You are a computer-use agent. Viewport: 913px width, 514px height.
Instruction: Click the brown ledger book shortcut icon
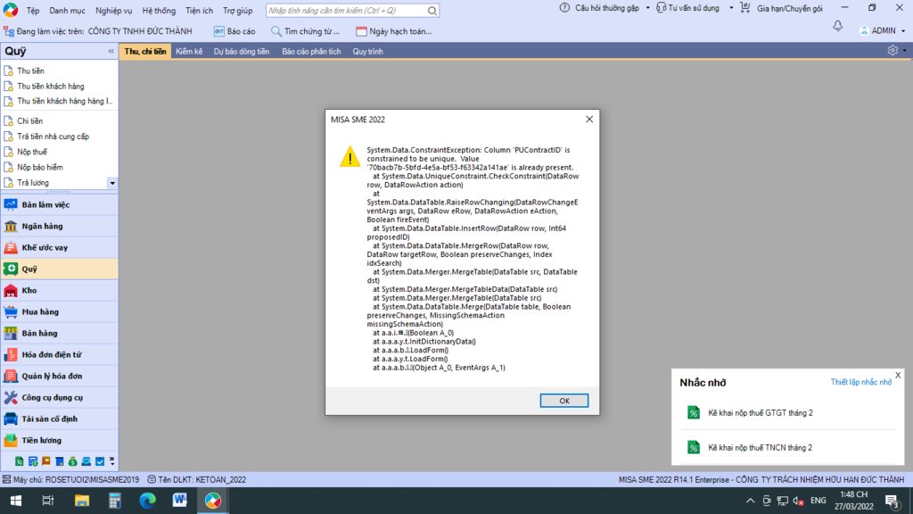pos(46,461)
